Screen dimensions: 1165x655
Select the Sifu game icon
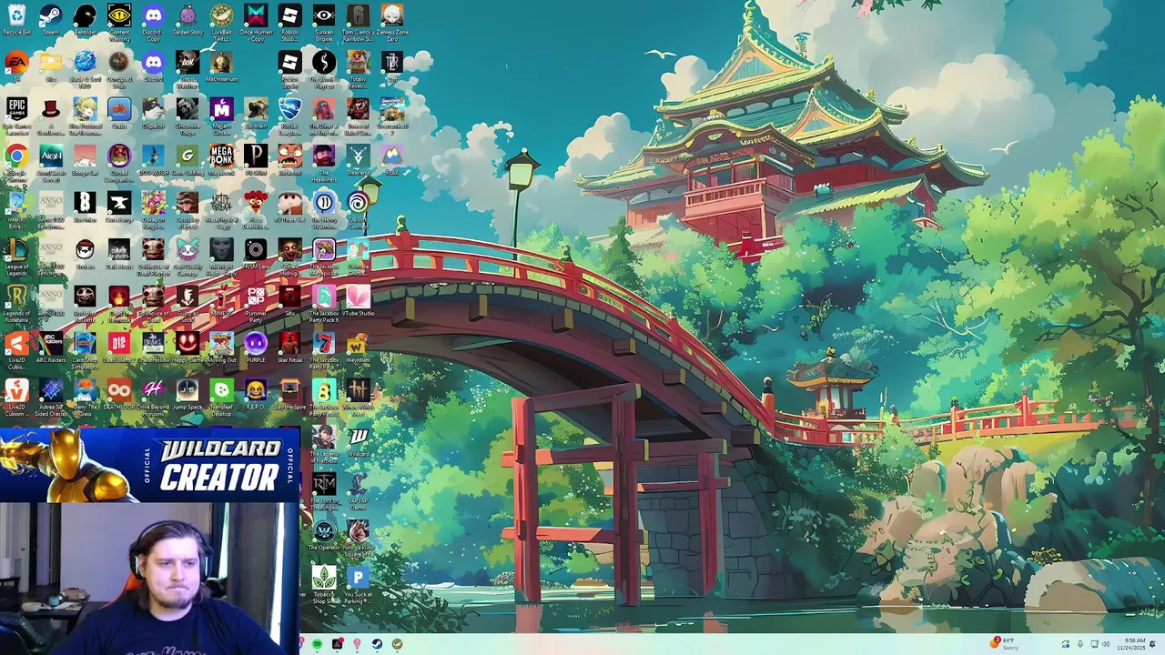289,300
